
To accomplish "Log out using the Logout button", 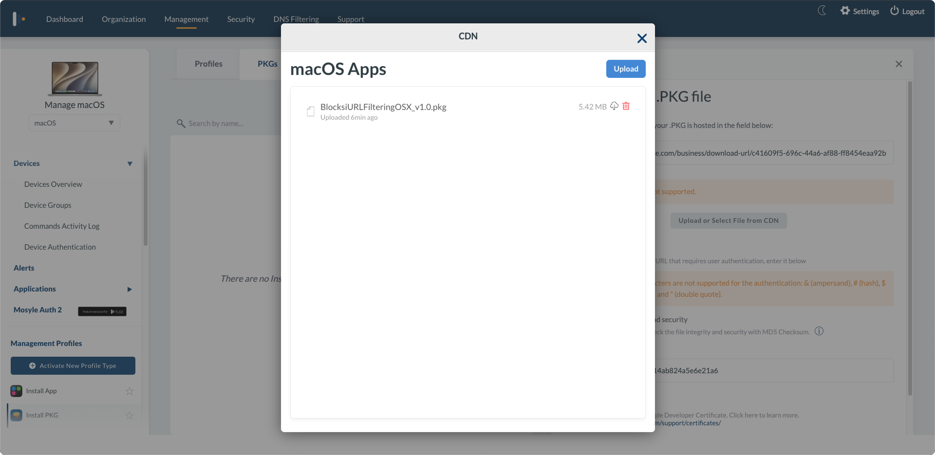I will click(907, 11).
